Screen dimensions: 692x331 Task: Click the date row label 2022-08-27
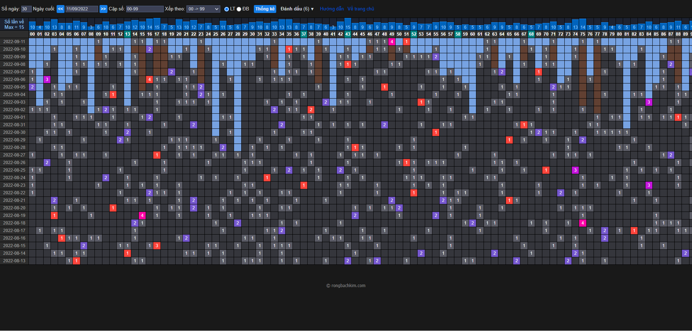[14, 155]
